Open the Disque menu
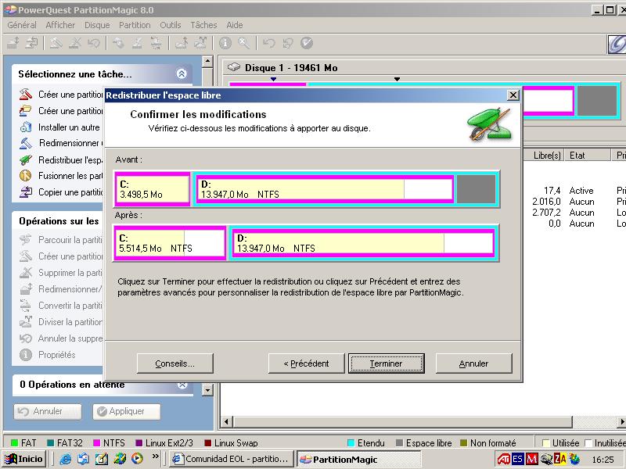 (x=97, y=25)
